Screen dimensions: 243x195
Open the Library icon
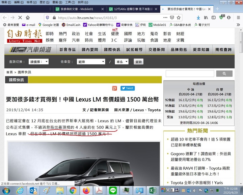206,18
